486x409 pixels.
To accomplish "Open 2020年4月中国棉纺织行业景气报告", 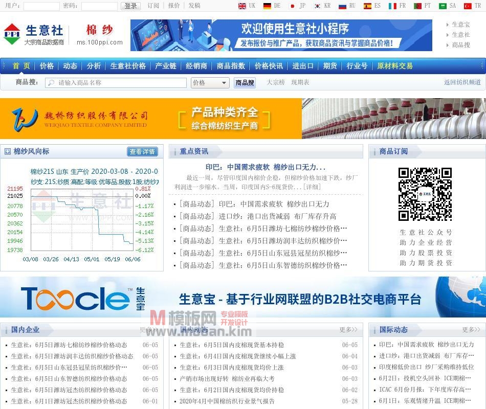I will [227, 401].
